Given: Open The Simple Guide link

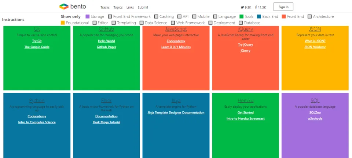Looking at the screenshot, I should [x=37, y=47].
